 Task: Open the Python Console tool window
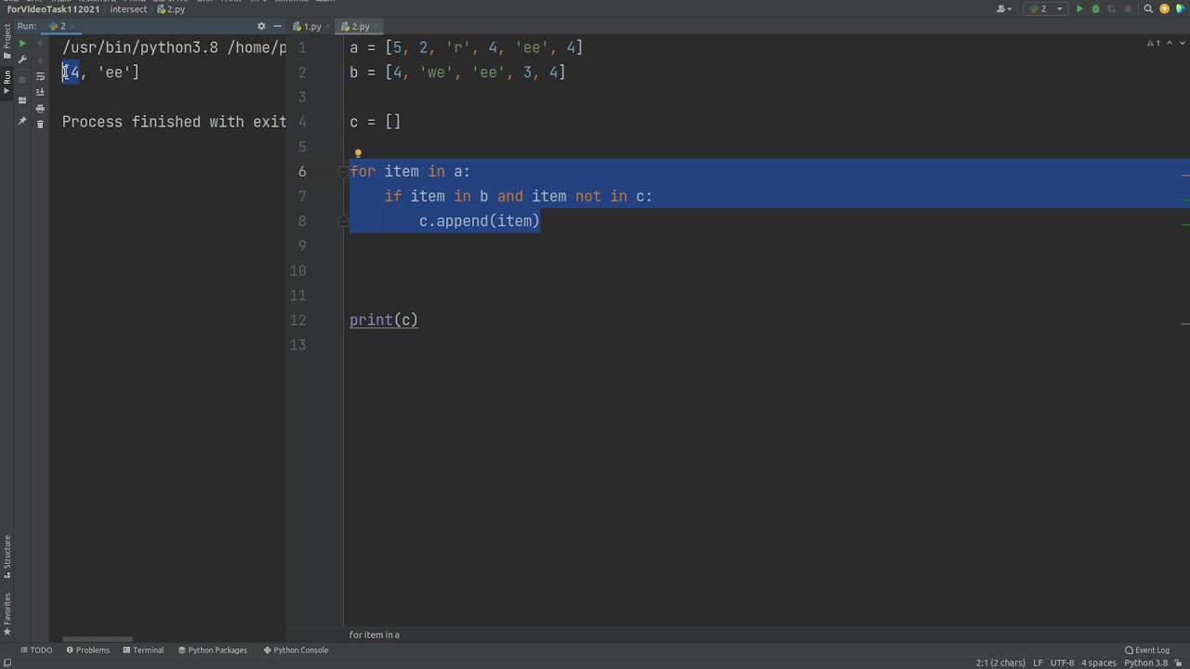tap(296, 650)
